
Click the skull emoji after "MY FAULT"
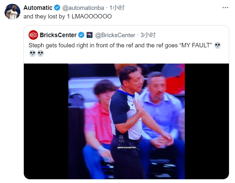(217, 45)
